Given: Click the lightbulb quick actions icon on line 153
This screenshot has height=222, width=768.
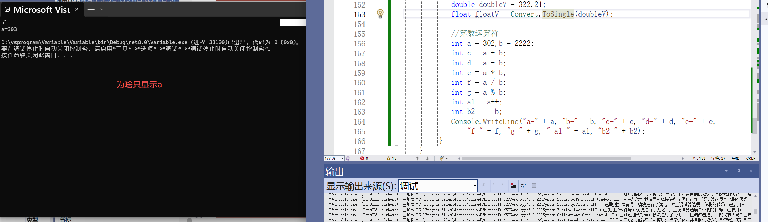Looking at the screenshot, I should coord(380,14).
